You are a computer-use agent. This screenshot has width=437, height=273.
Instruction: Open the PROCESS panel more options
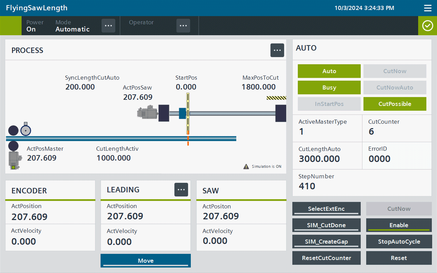277,50
